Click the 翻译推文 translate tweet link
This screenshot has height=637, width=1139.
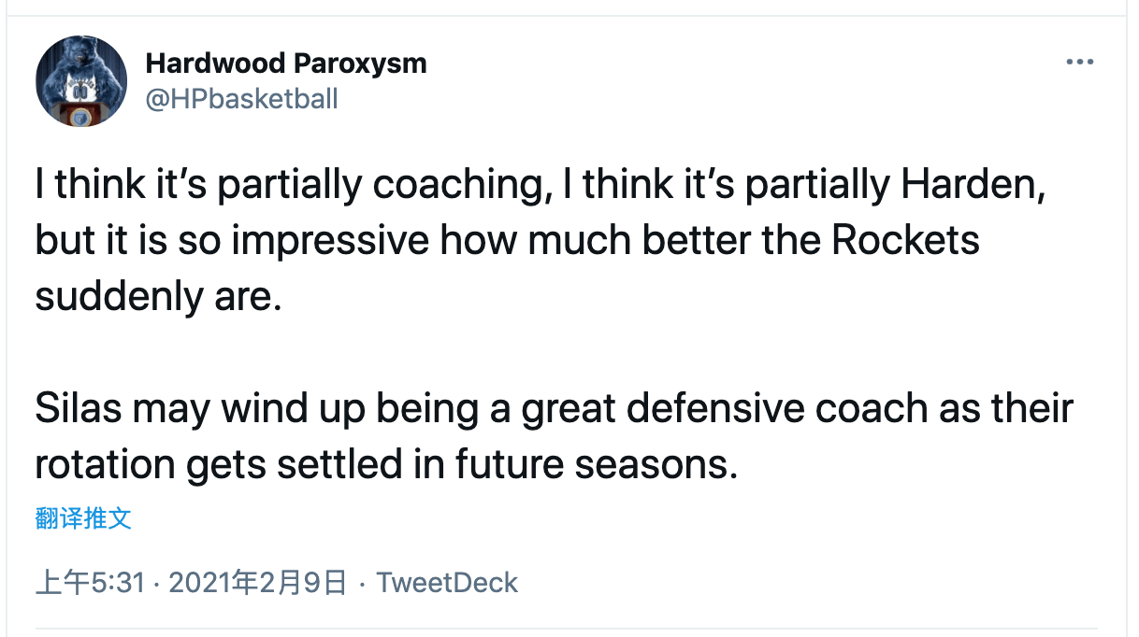point(83,518)
